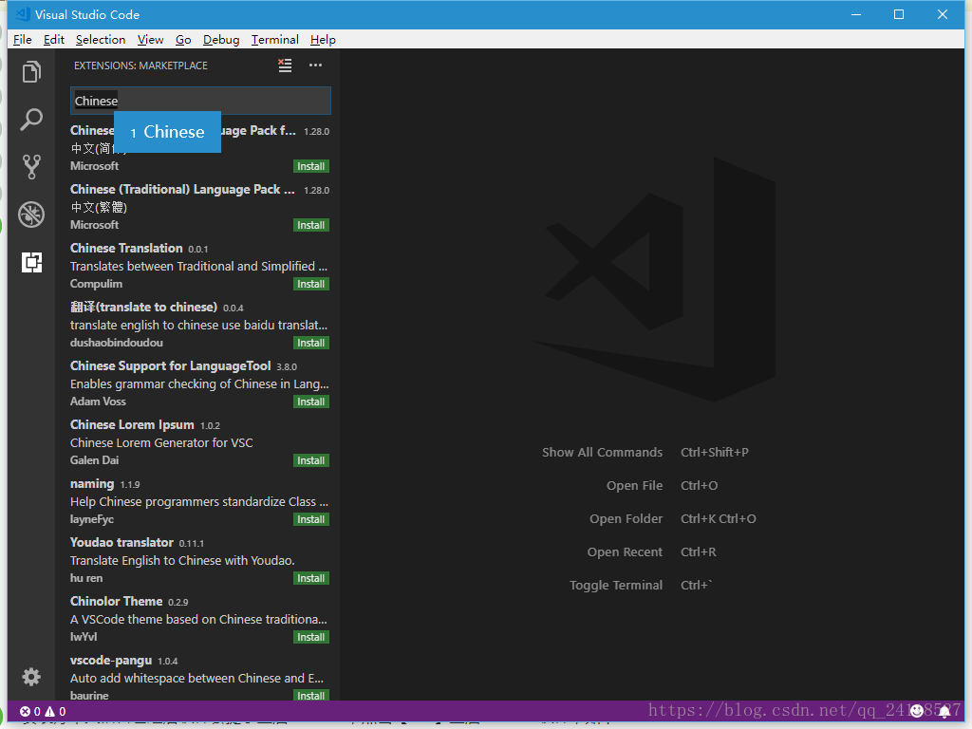Select the Extensions view icon
The height and width of the screenshot is (729, 972).
31,262
